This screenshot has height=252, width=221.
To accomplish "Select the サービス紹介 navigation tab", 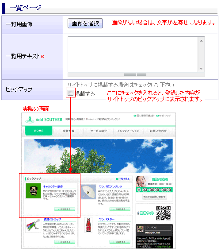I will (x=99, y=131).
